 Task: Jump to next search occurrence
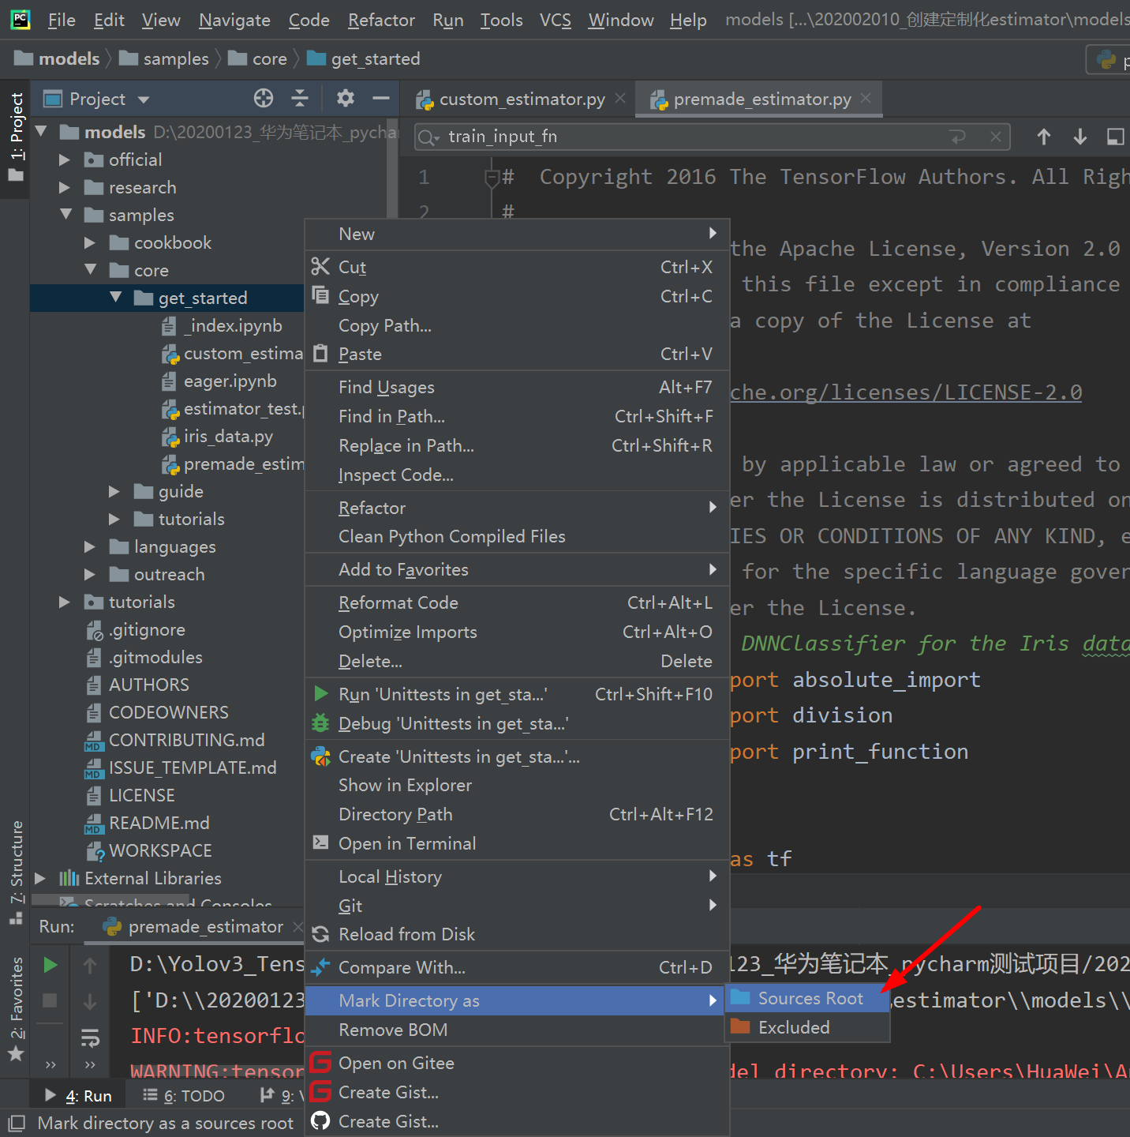1079,137
